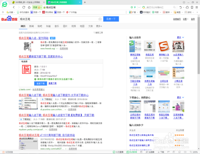Open 今日直播 in the status bar

click(118, 152)
